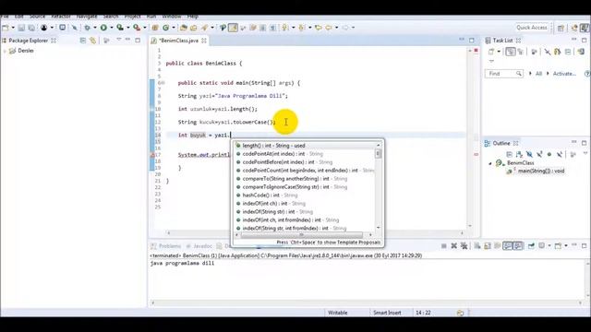The height and width of the screenshot is (332, 591).
Task: Click the Open Type toolbar icon
Action: pyautogui.click(x=184, y=28)
